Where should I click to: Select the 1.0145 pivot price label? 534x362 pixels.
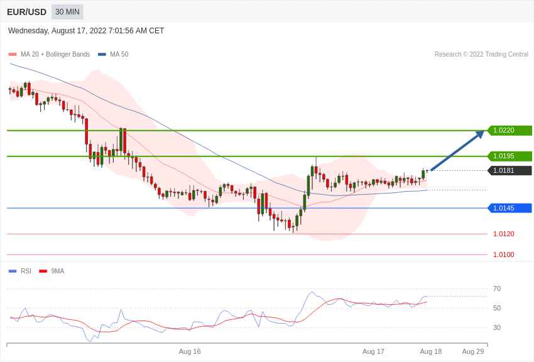(509, 208)
